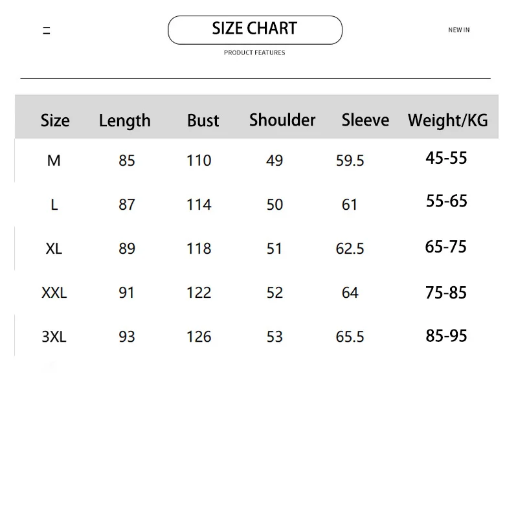The image size is (518, 518).
Task: Click the Bust column header
Action: (203, 120)
